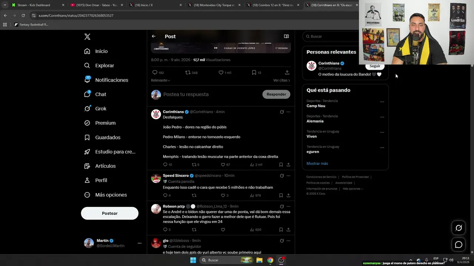This screenshot has height=266, width=474.
Task: Reply to Speed Sincero's post with 4 replies
Action: tap(167, 195)
